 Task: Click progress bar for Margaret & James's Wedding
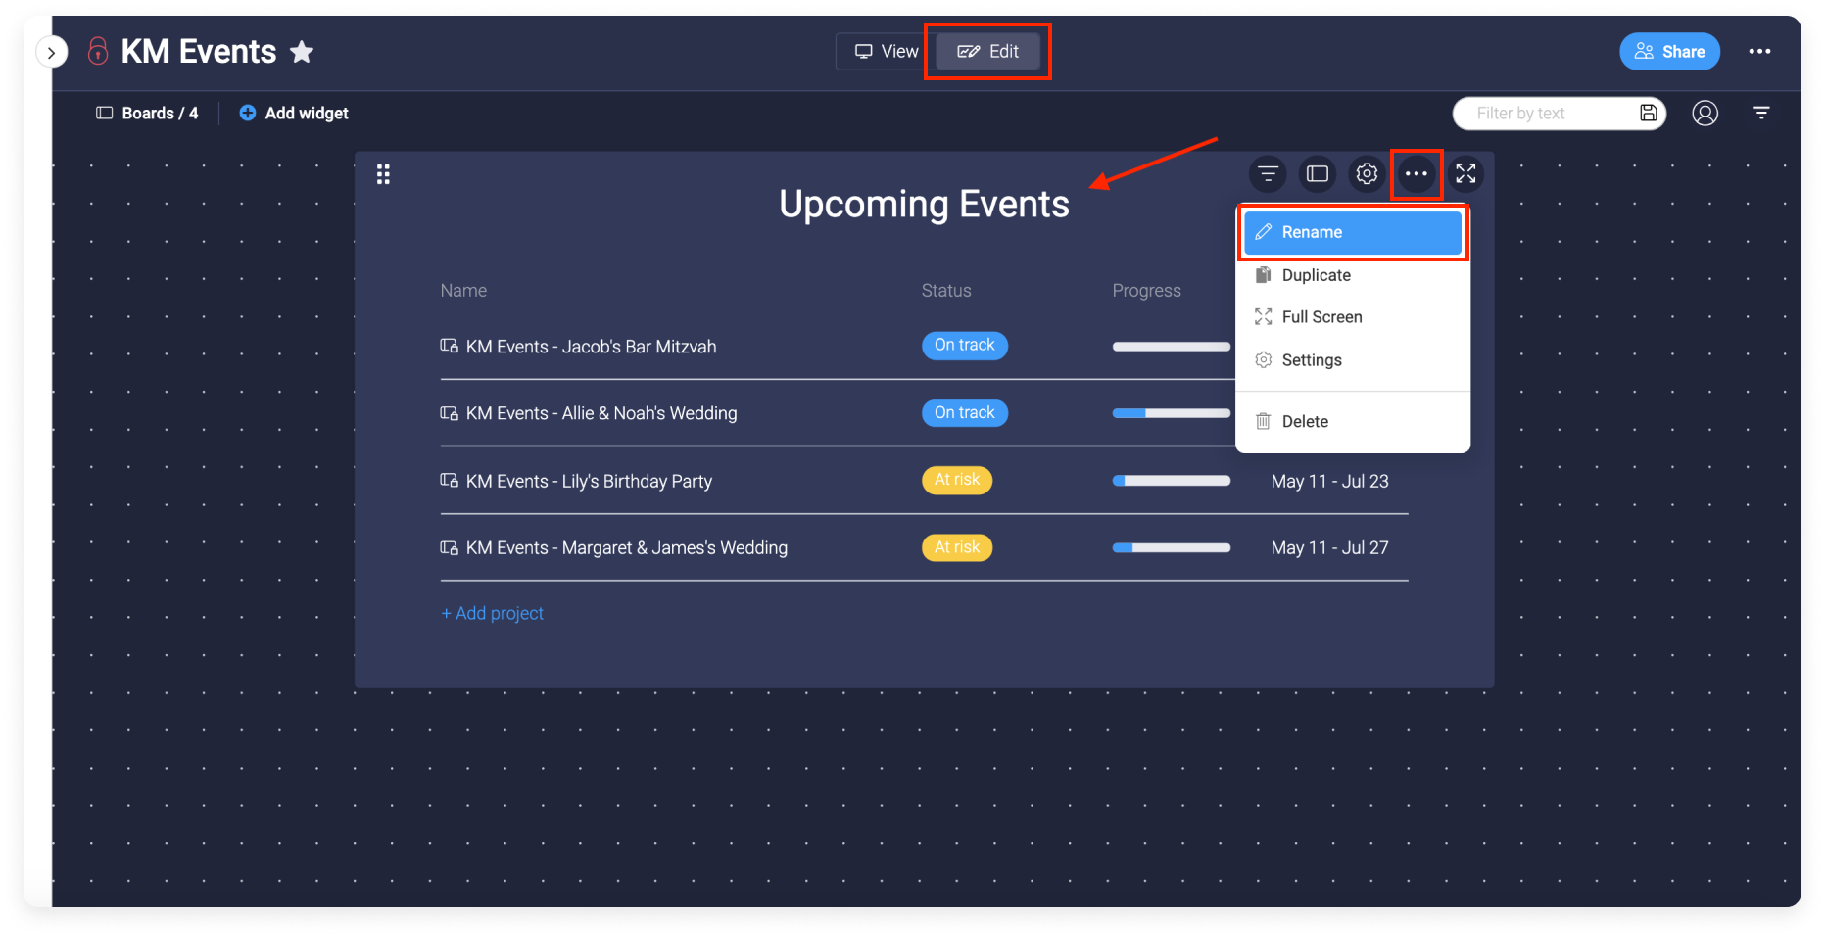pyautogui.click(x=1171, y=548)
